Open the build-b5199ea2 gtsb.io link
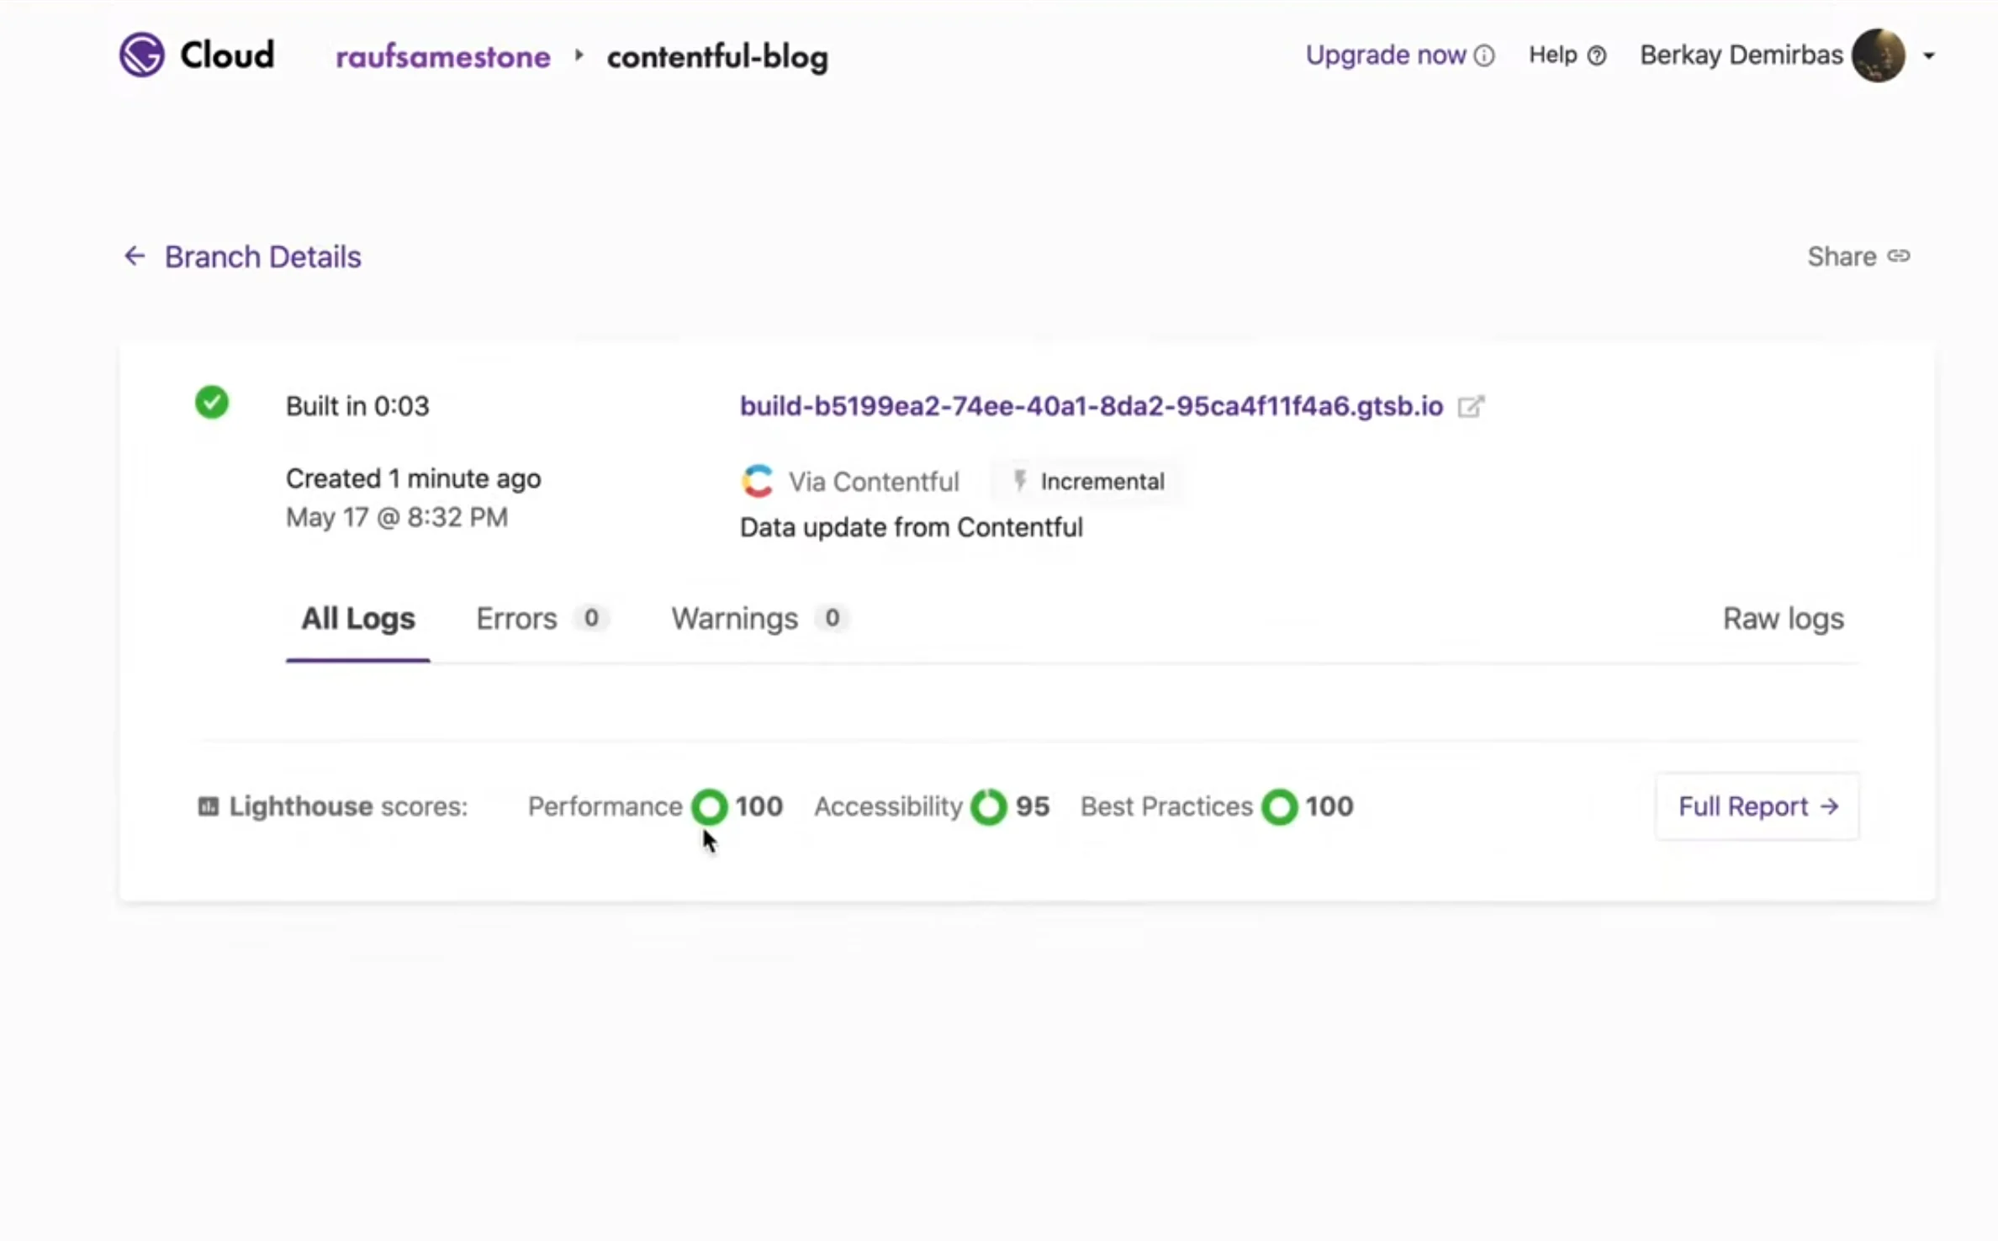Screen dimensions: 1998x1241 click(1091, 407)
